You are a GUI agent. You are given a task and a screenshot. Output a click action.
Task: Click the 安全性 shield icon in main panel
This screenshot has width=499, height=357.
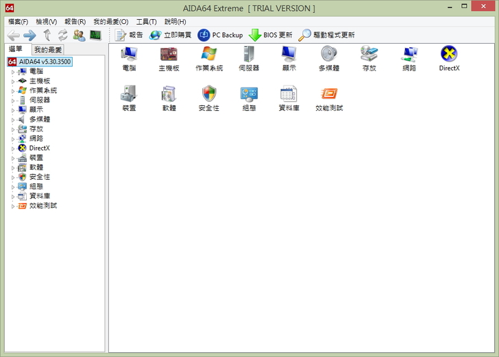click(x=209, y=94)
